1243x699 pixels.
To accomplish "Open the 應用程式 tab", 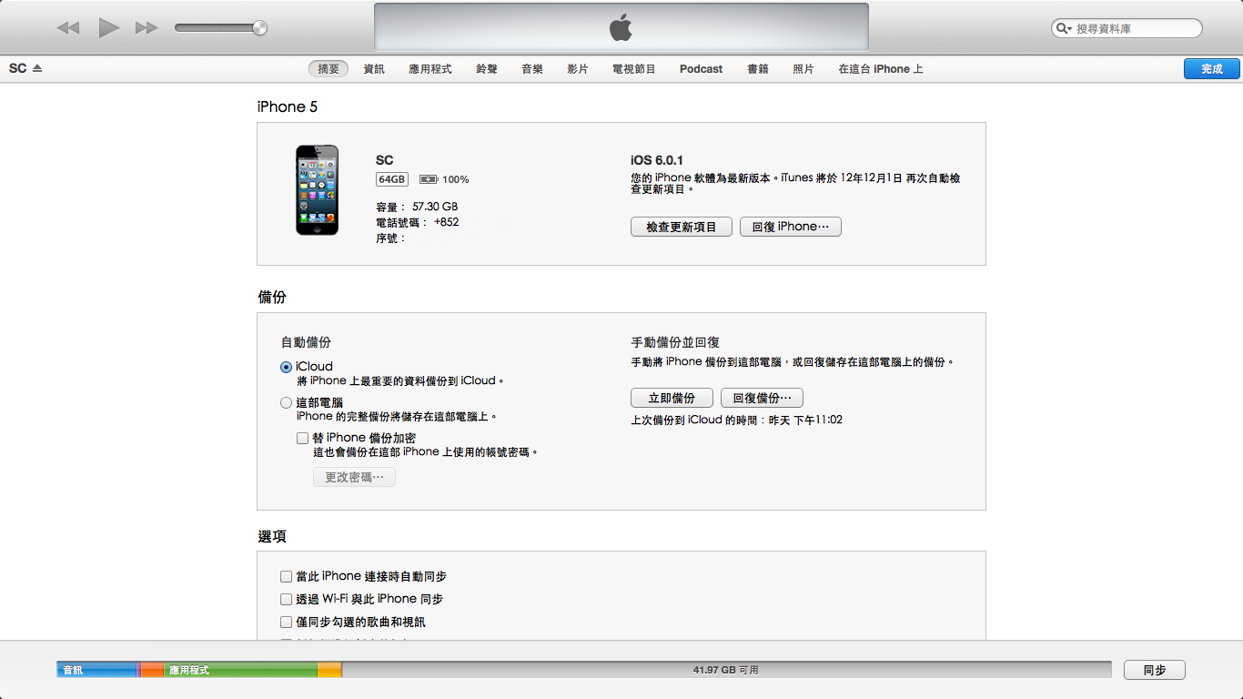I will pos(430,69).
